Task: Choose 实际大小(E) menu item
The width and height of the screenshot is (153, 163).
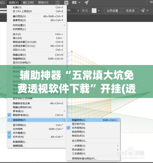Action: pos(37,50)
